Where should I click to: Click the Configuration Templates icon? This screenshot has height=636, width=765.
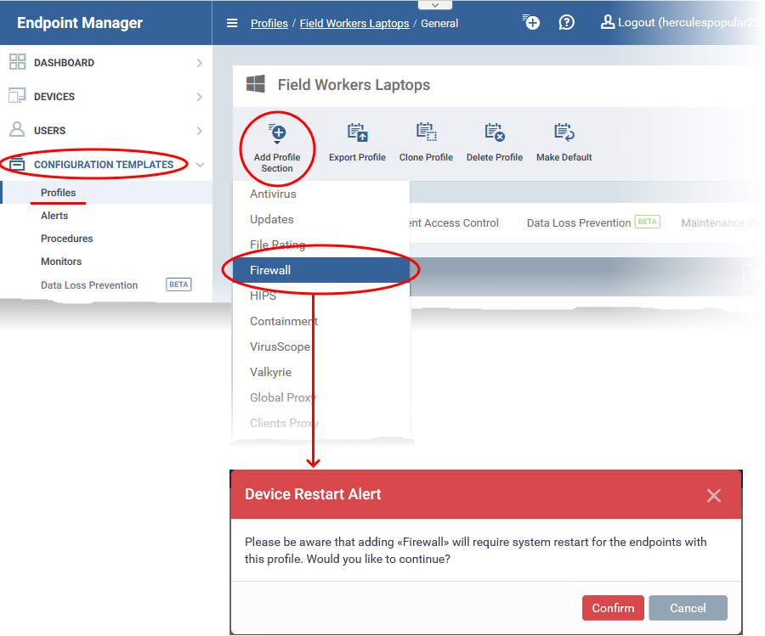tap(17, 164)
